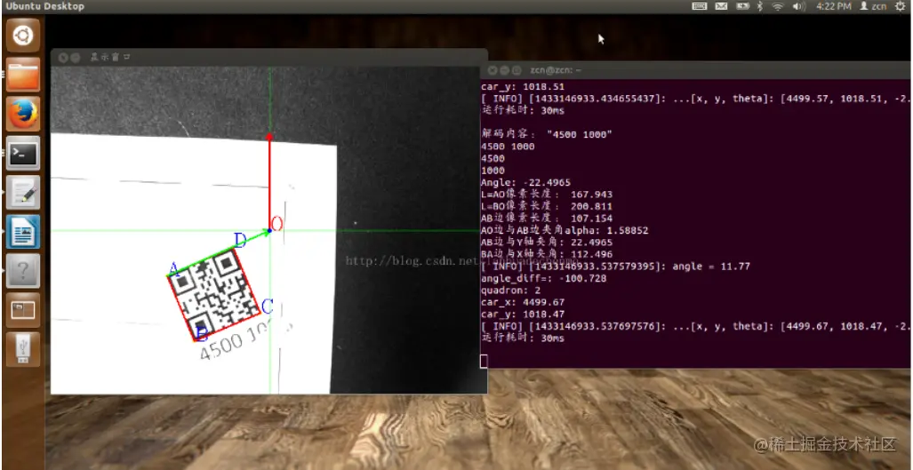Image resolution: width=913 pixels, height=470 pixels.
Task: Click the 'AB边与Y轴夹角: 22.4965' line
Action: coord(547,243)
